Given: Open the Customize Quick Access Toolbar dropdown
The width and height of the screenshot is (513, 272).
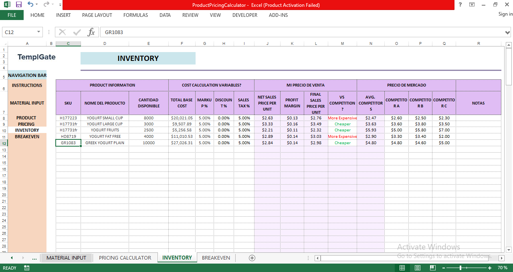Looking at the screenshot, I should 60,5.
